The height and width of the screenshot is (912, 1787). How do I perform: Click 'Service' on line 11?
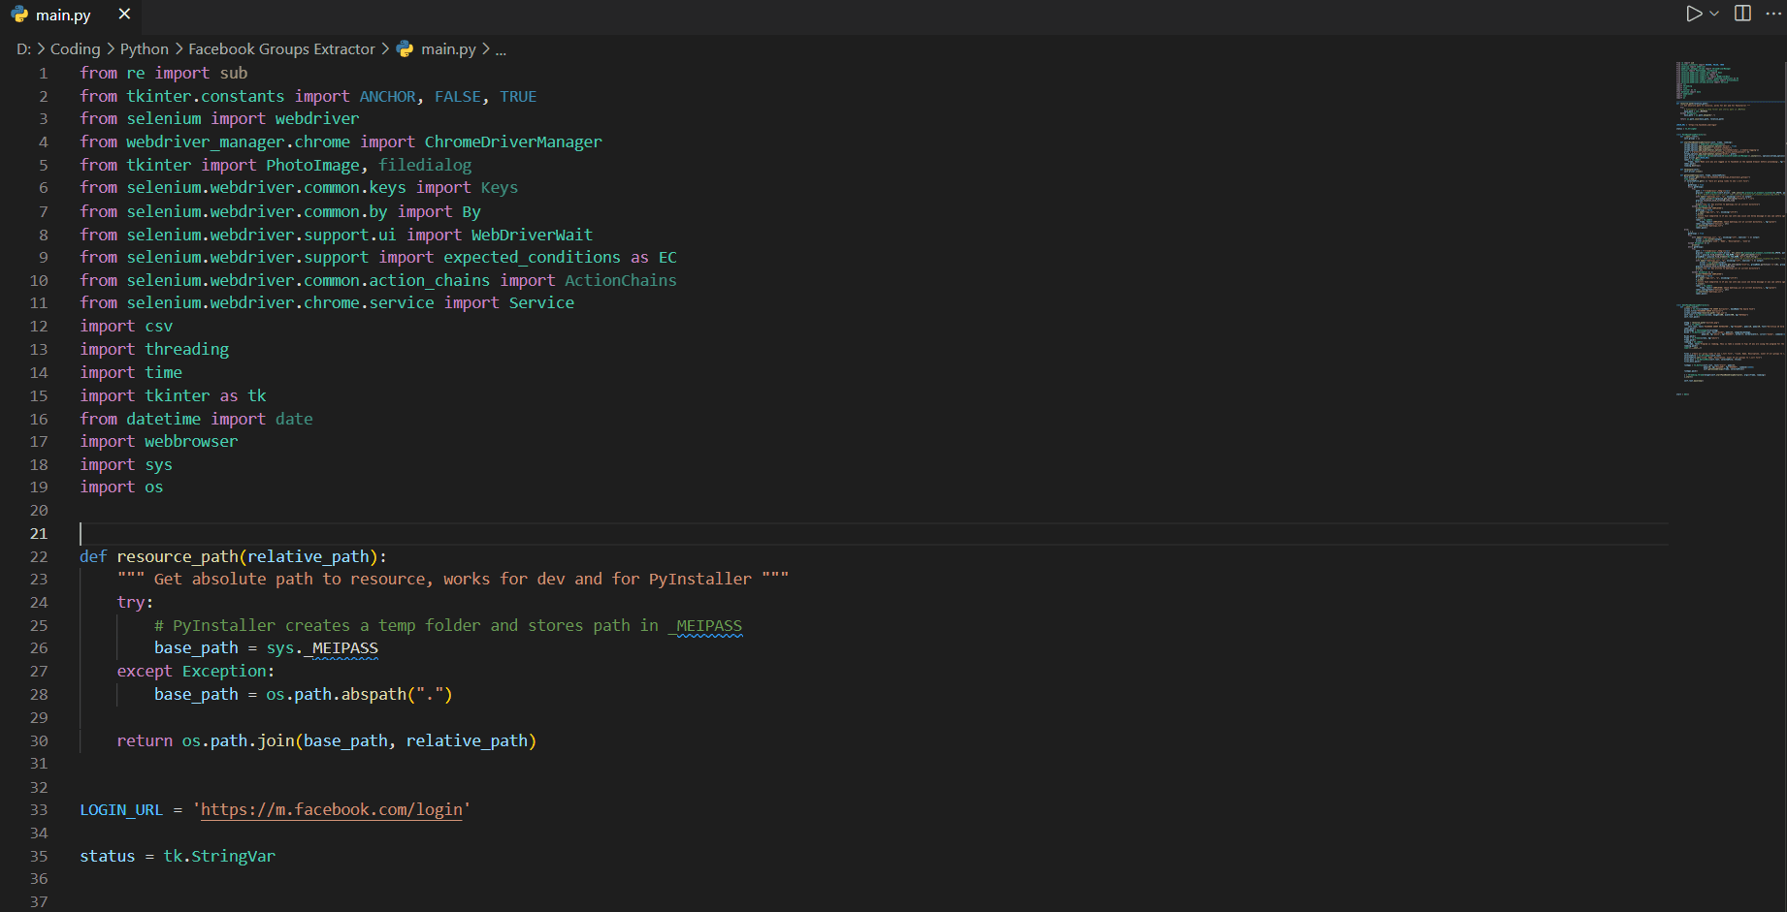pyautogui.click(x=541, y=303)
